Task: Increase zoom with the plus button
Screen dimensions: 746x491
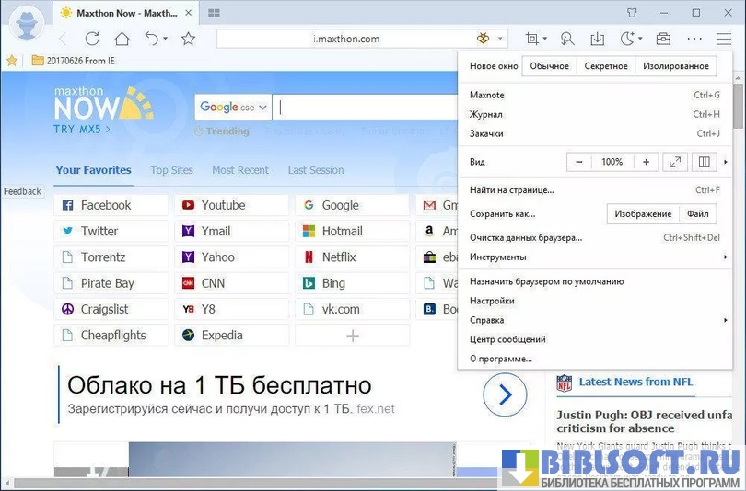Action: point(646,162)
